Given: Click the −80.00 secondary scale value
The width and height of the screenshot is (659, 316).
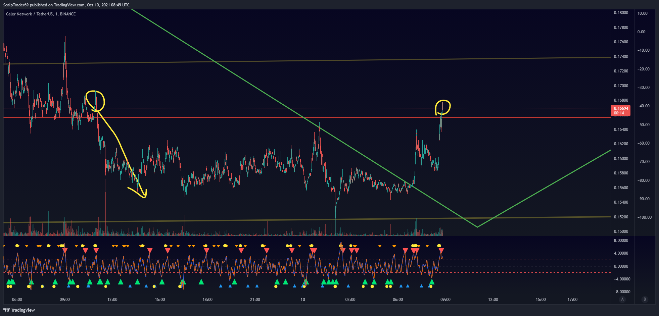Looking at the screenshot, I should coord(644,180).
